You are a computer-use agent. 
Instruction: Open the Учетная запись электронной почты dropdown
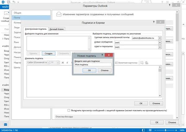click(x=160, y=38)
